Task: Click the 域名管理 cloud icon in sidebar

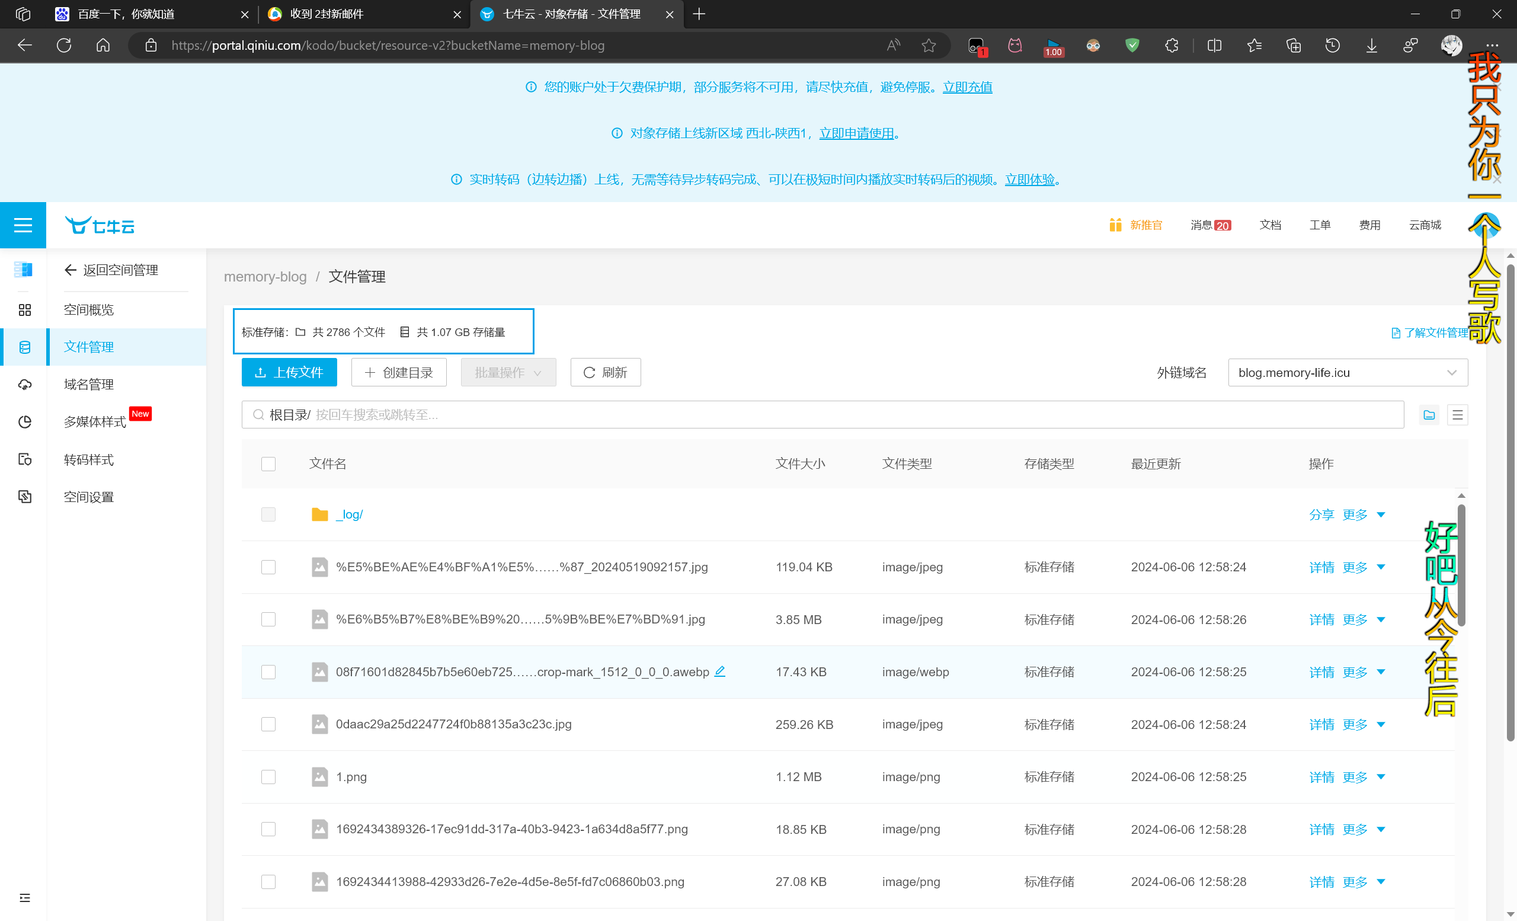Action: (25, 385)
